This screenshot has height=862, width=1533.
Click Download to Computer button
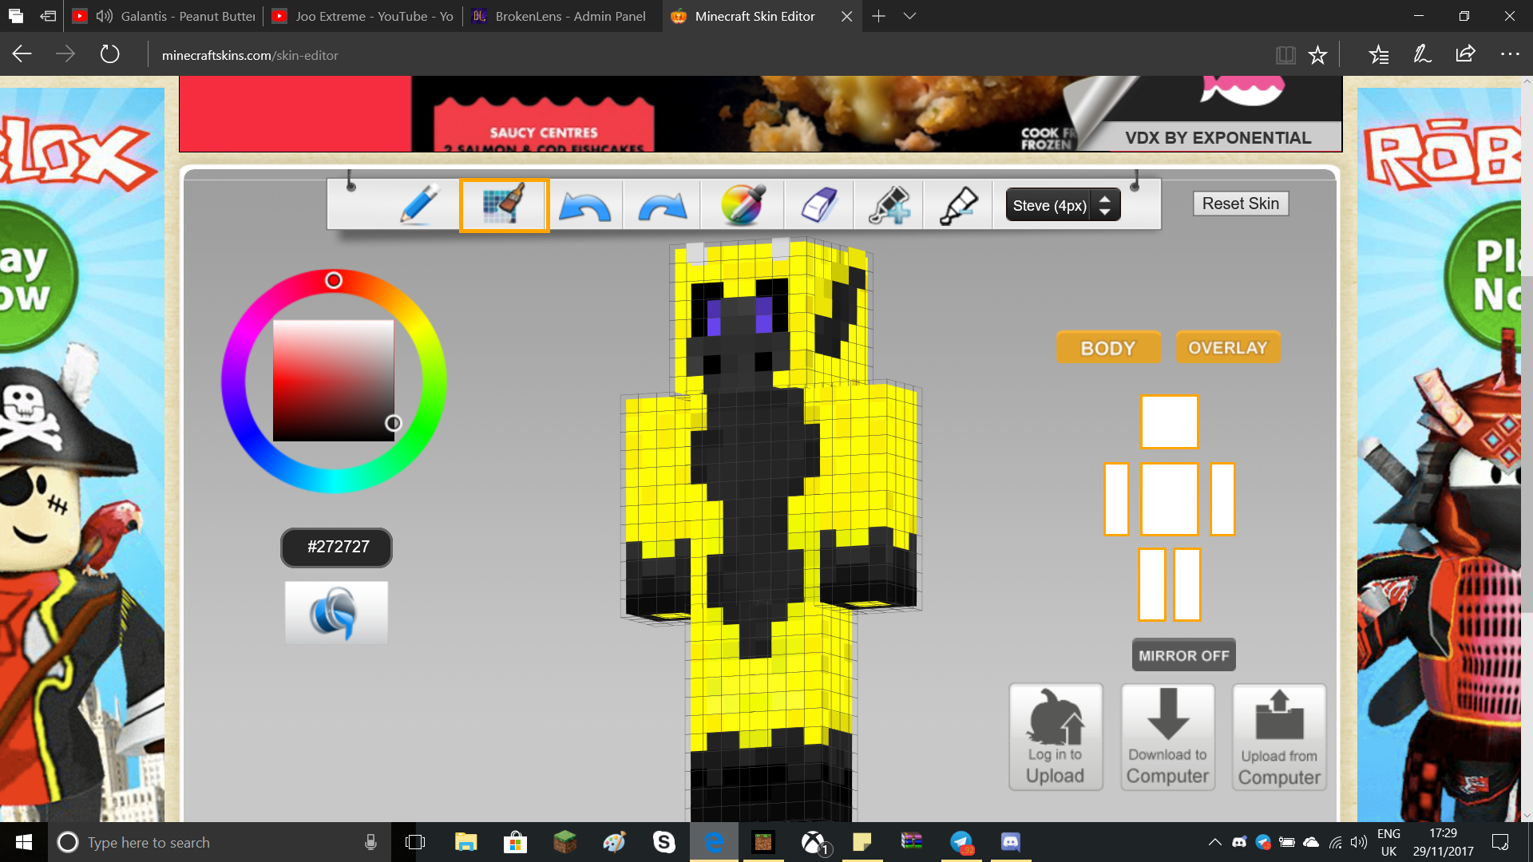click(x=1167, y=737)
